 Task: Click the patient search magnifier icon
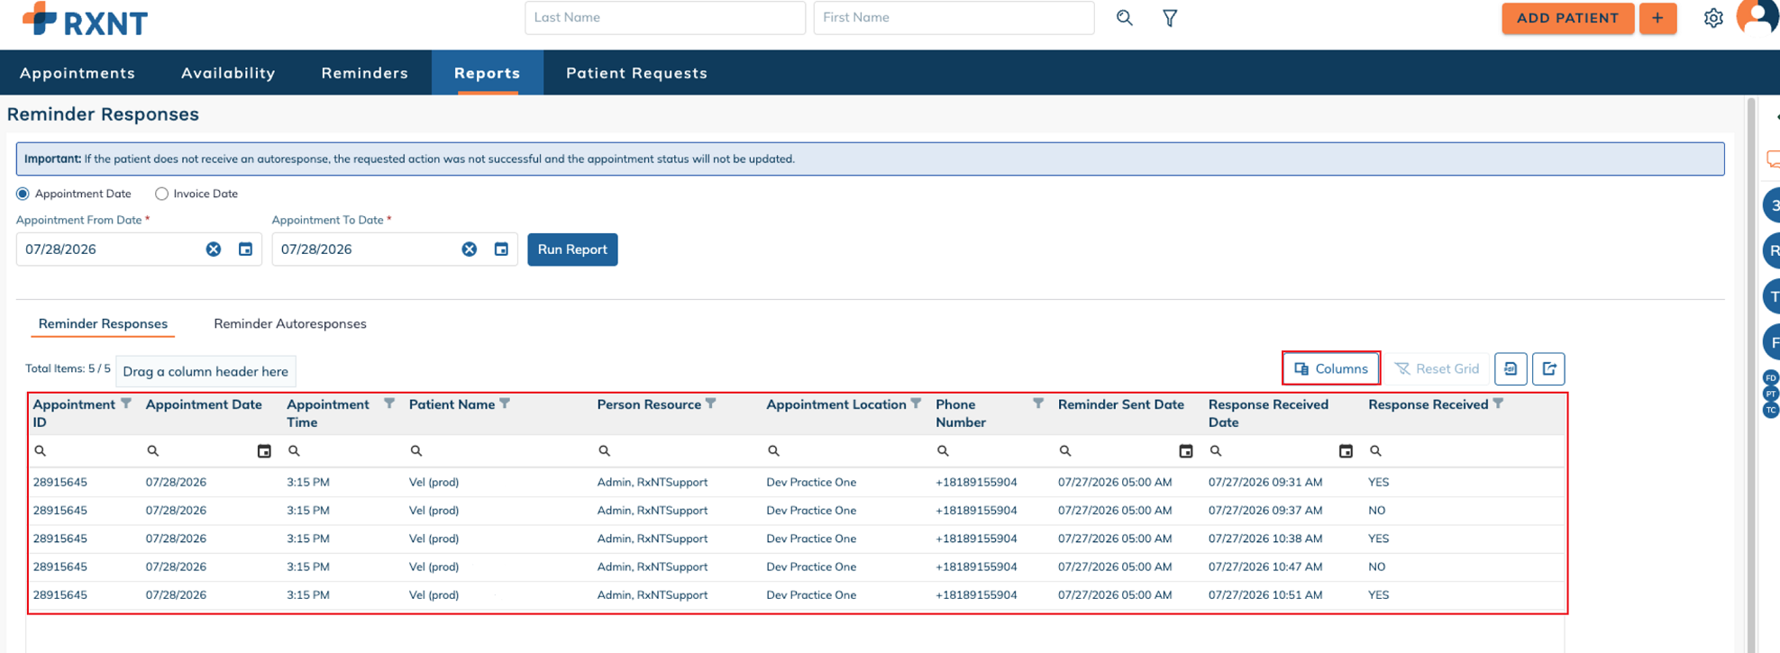1124,18
